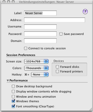Select the Password input box
Image resolution: width=93 pixels, height=112 pixels.
pyautogui.click(x=40, y=34)
